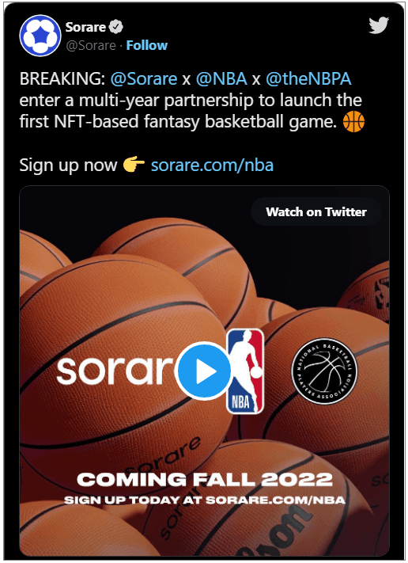Visit the sorare.com/nba link
Image resolution: width=408 pixels, height=563 pixels.
(x=212, y=165)
